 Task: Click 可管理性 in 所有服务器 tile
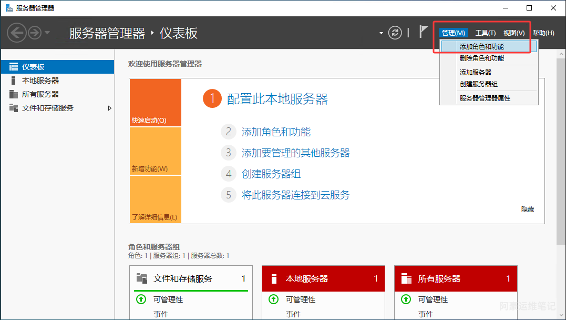click(x=433, y=299)
